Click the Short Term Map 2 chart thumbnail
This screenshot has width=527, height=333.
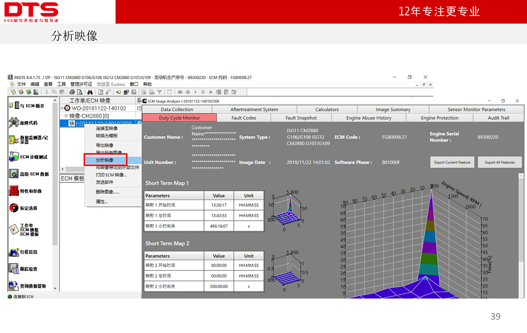(289, 270)
